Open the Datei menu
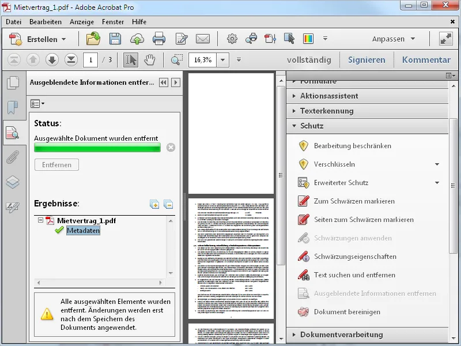This screenshot has width=461, height=346. (x=13, y=22)
